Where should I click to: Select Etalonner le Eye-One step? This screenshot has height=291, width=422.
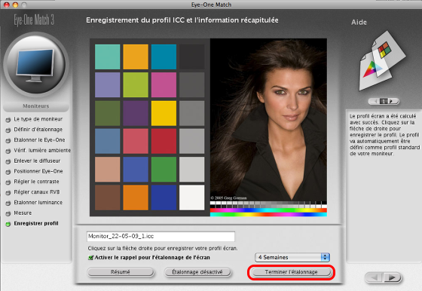[39, 140]
